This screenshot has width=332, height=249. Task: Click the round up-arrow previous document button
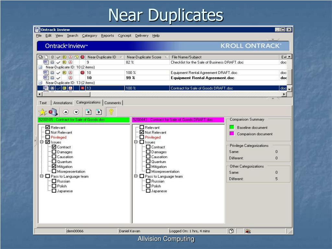click(66, 112)
